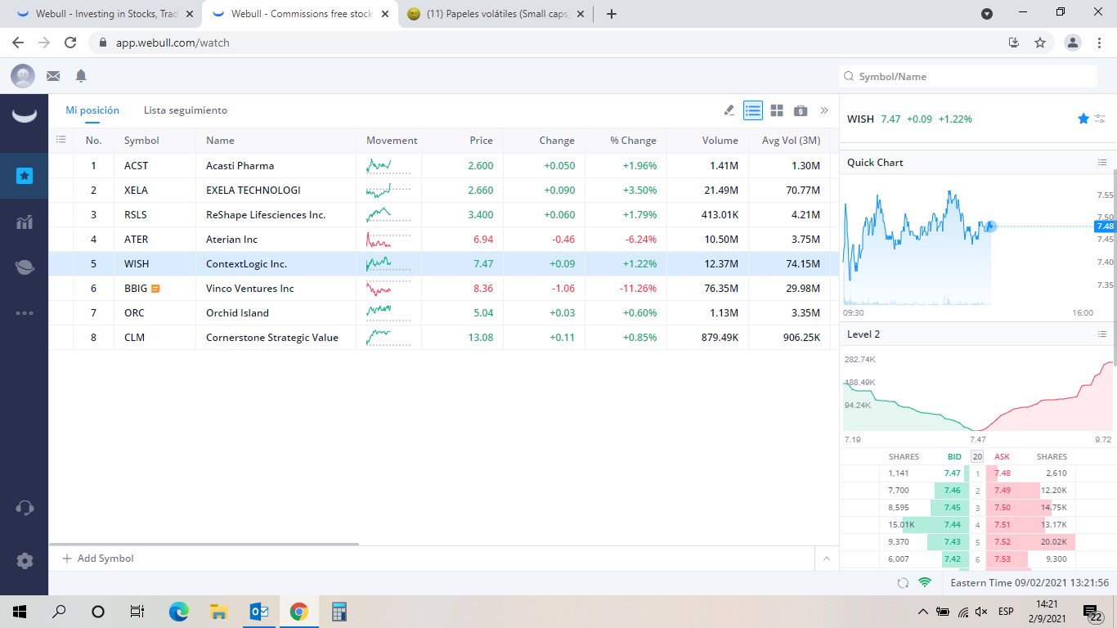Select the Cornerstone Strategic Value row

click(444, 337)
